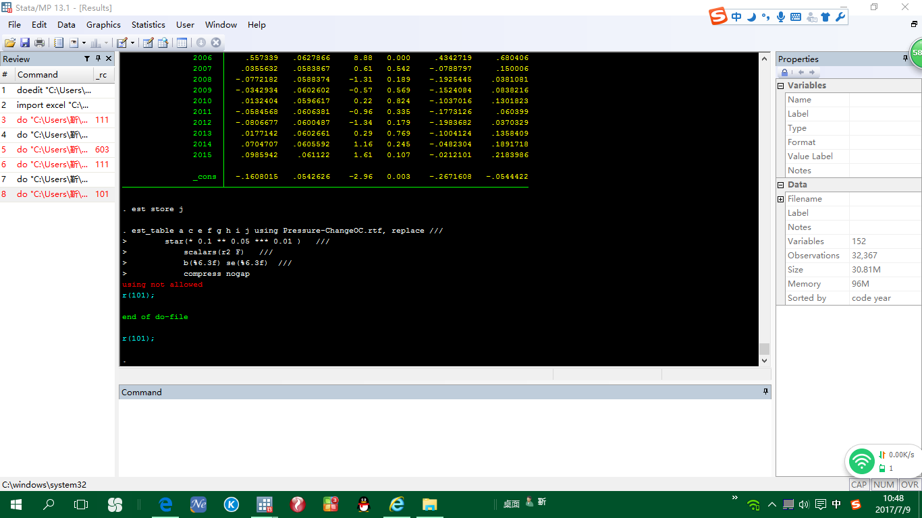Click the Review panel filter funnel icon
Viewport: 922px width, 518px height.
[86, 59]
